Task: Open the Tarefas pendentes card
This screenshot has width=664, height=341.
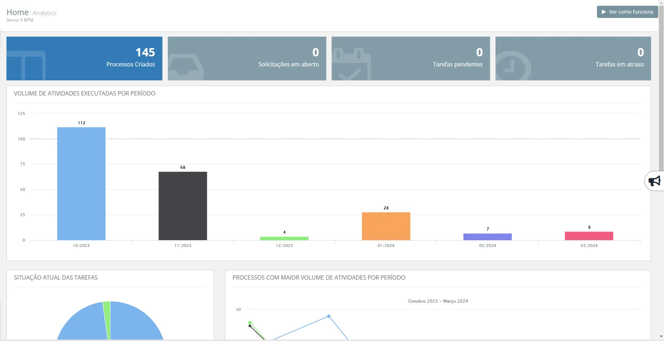Action: (411, 59)
